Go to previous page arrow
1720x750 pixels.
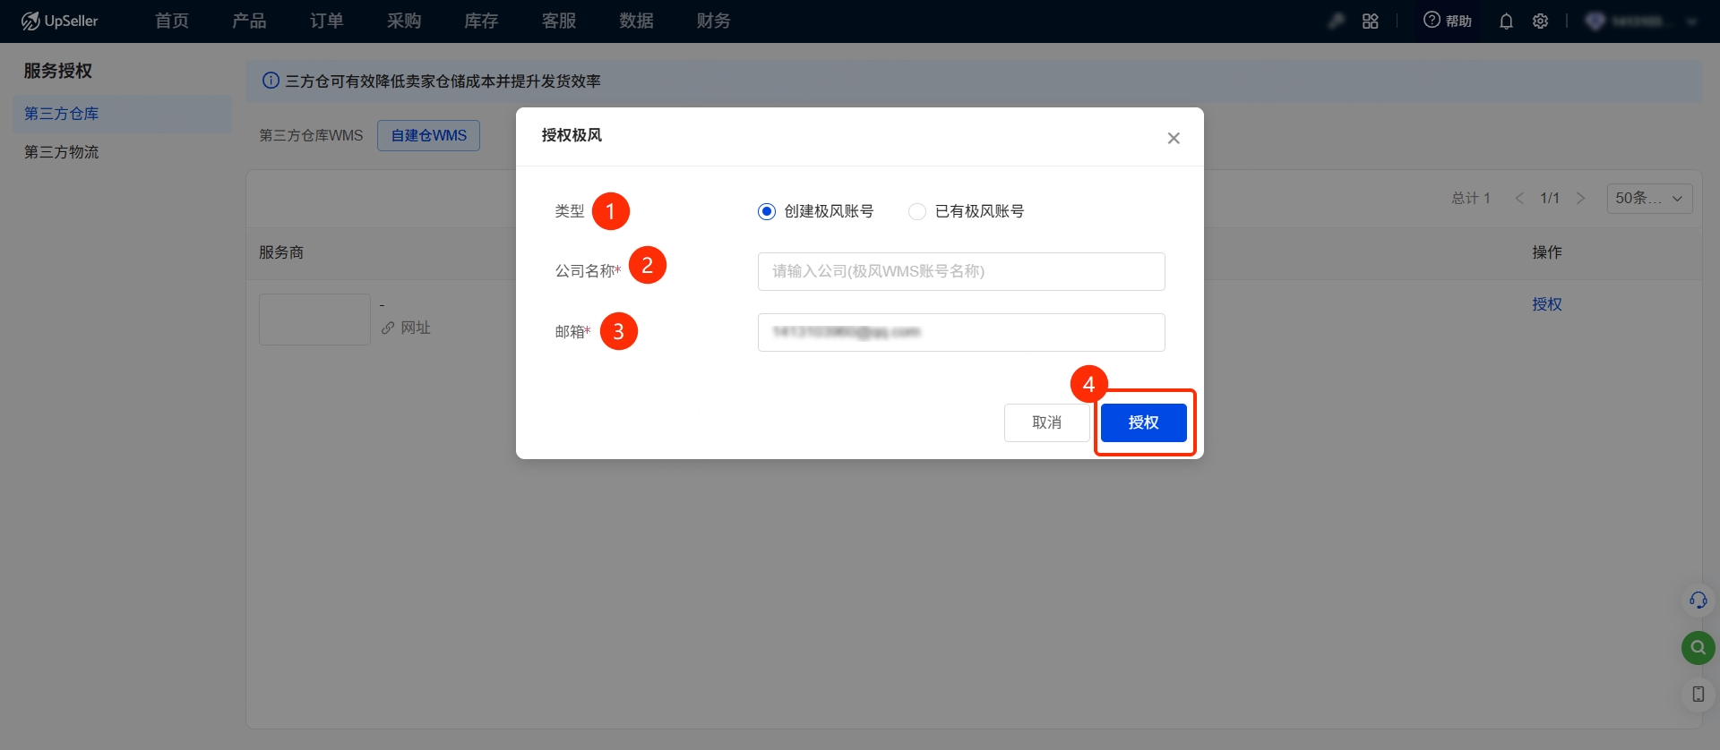coord(1519,198)
